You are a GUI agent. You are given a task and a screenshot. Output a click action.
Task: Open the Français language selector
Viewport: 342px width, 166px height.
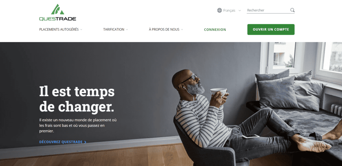pyautogui.click(x=229, y=10)
